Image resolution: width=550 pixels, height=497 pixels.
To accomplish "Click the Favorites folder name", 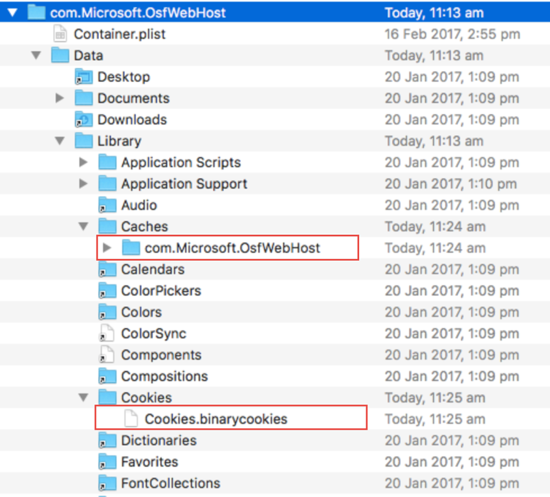I will tap(149, 461).
